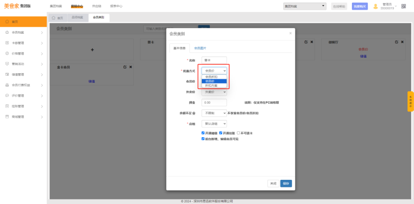Click the edit icon on 微餐厅 card

(397, 42)
